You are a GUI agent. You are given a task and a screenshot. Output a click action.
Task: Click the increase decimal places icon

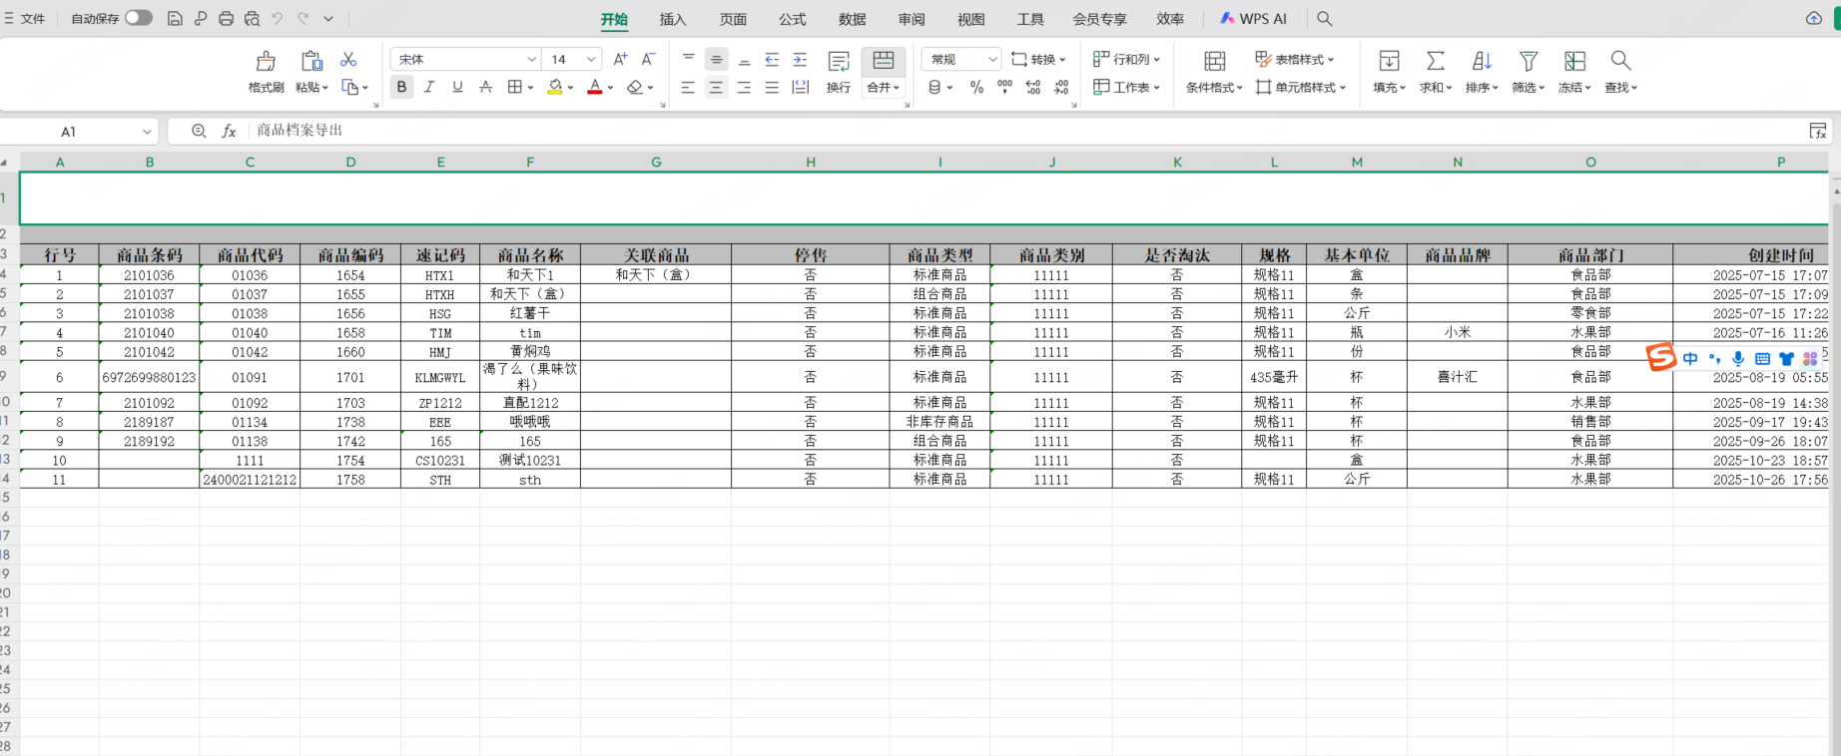[x=1033, y=87]
